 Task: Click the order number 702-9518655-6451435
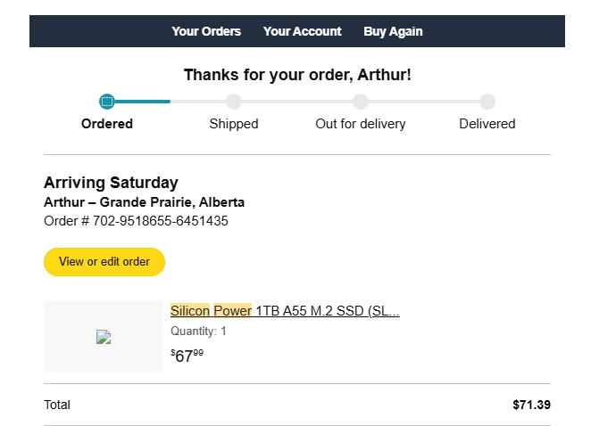click(x=160, y=221)
